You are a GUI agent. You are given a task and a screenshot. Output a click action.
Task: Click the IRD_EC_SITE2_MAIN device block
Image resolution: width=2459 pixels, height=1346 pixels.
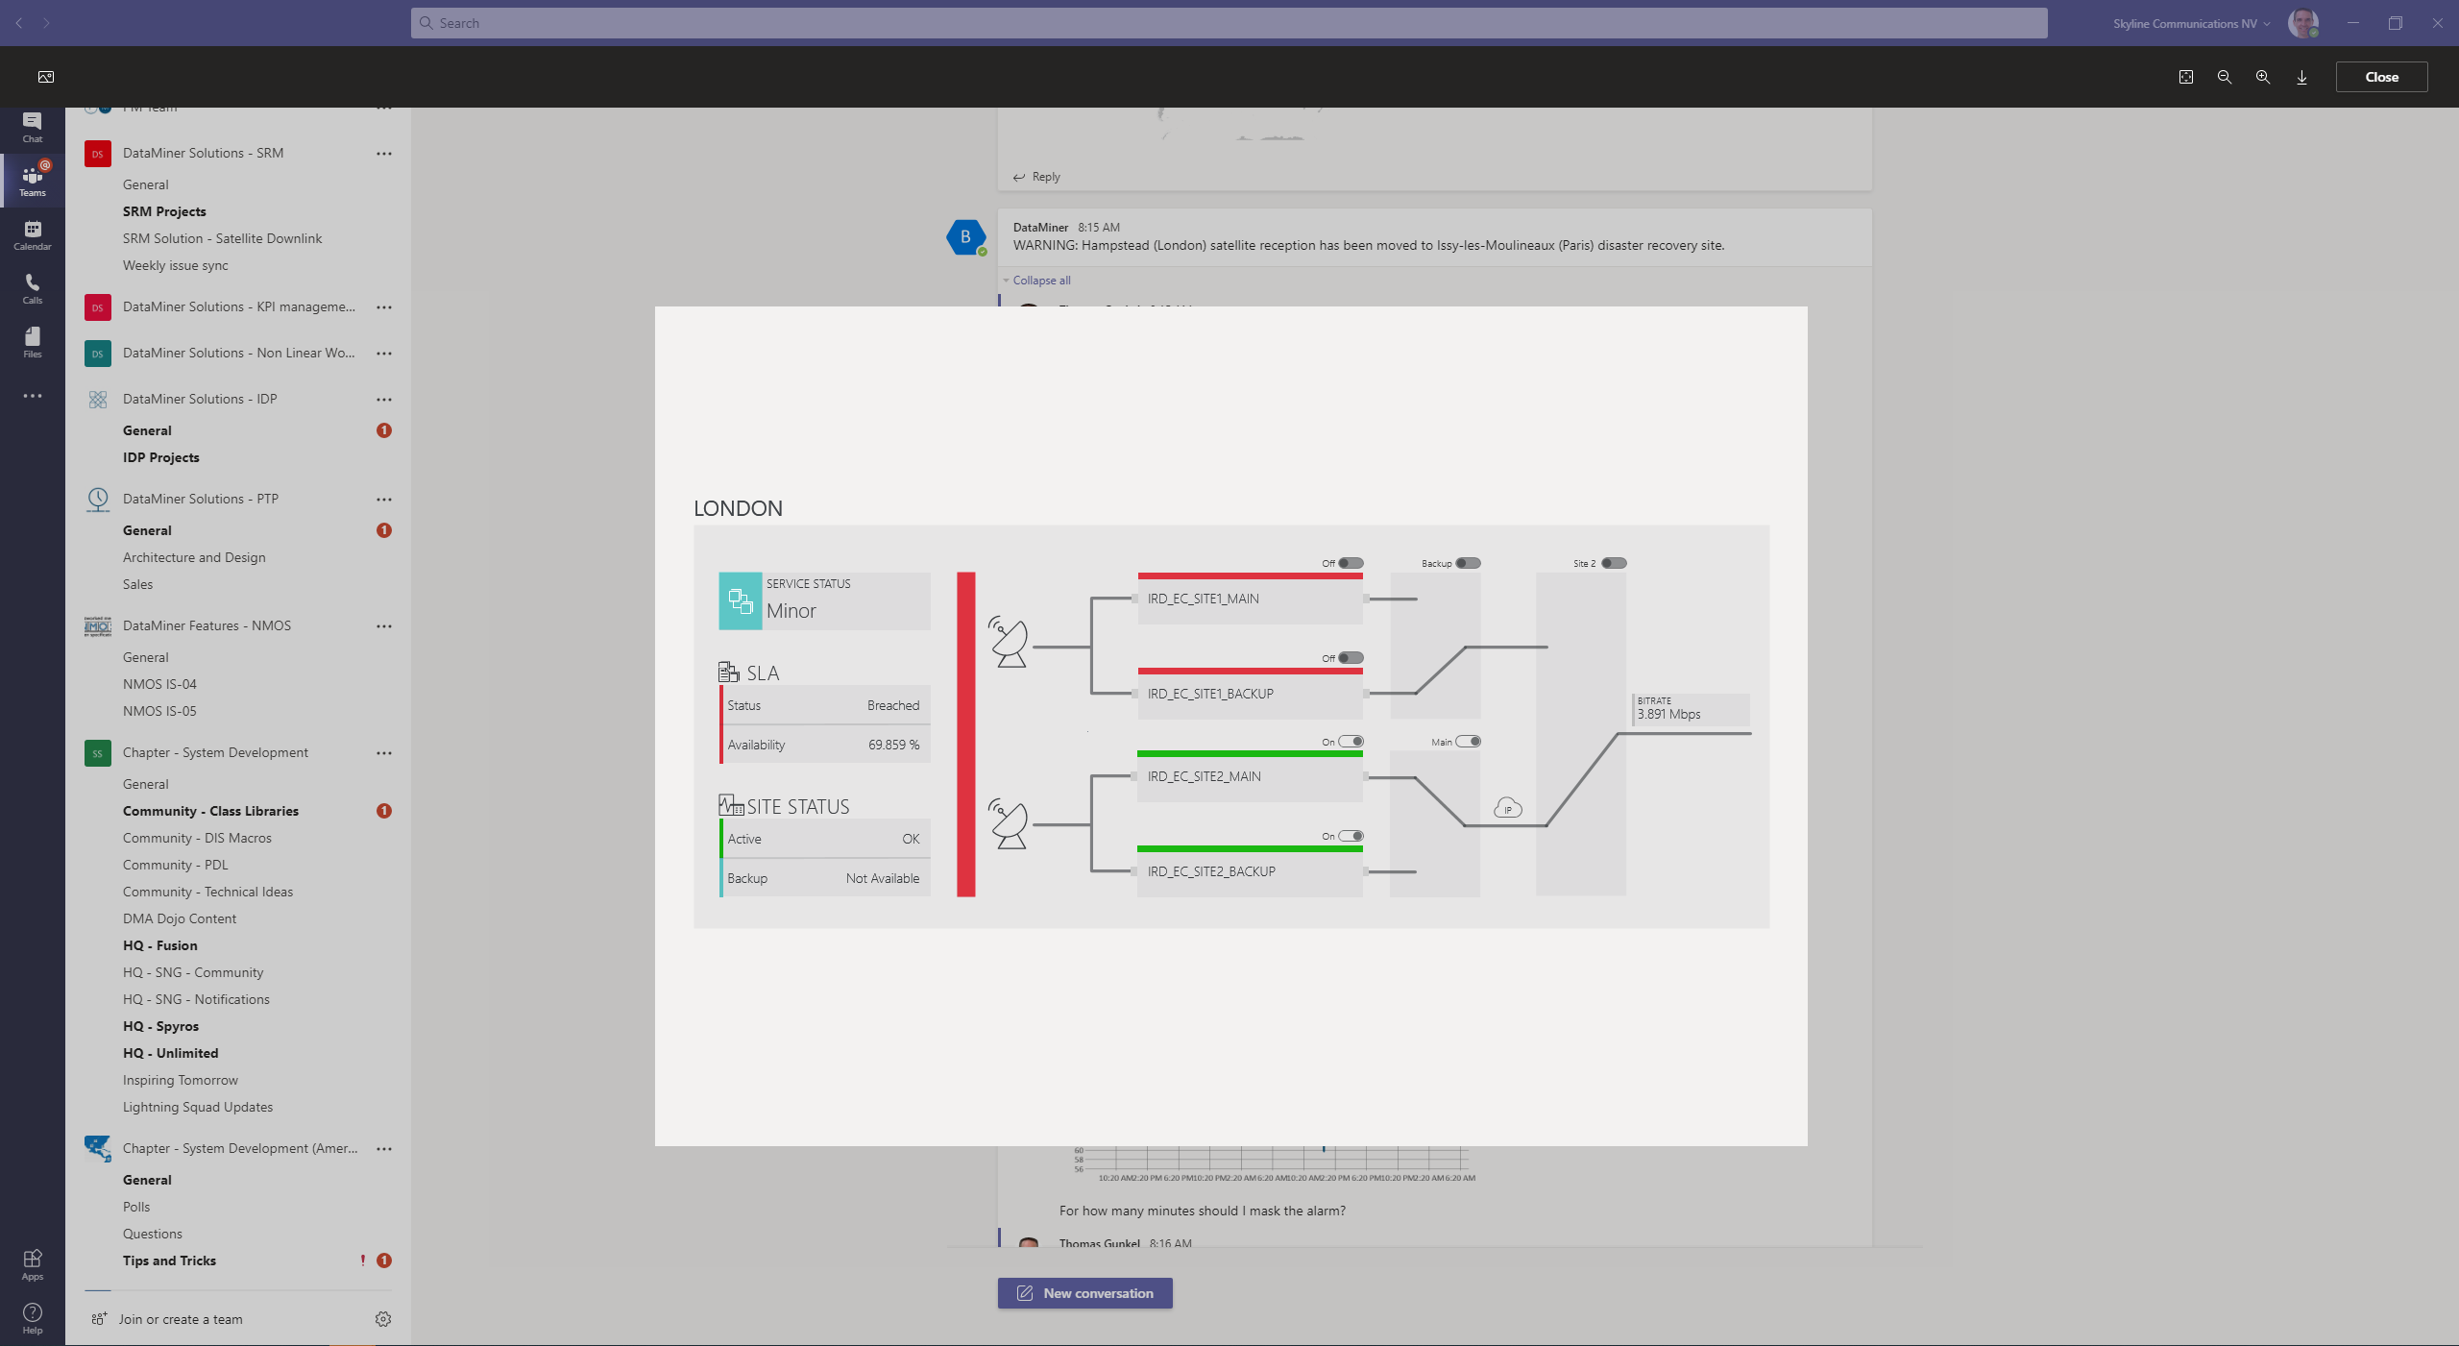1250,776
